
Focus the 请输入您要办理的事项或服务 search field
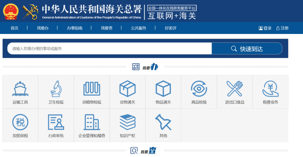pyautogui.click(x=110, y=49)
